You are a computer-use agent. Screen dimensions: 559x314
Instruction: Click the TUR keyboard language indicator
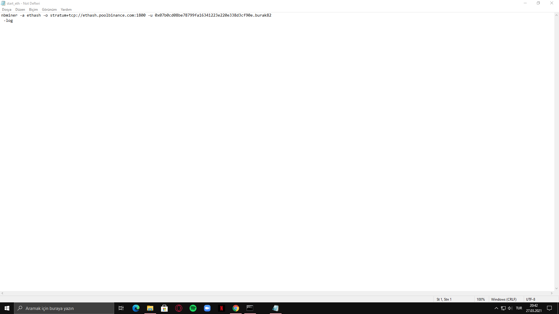pos(519,308)
